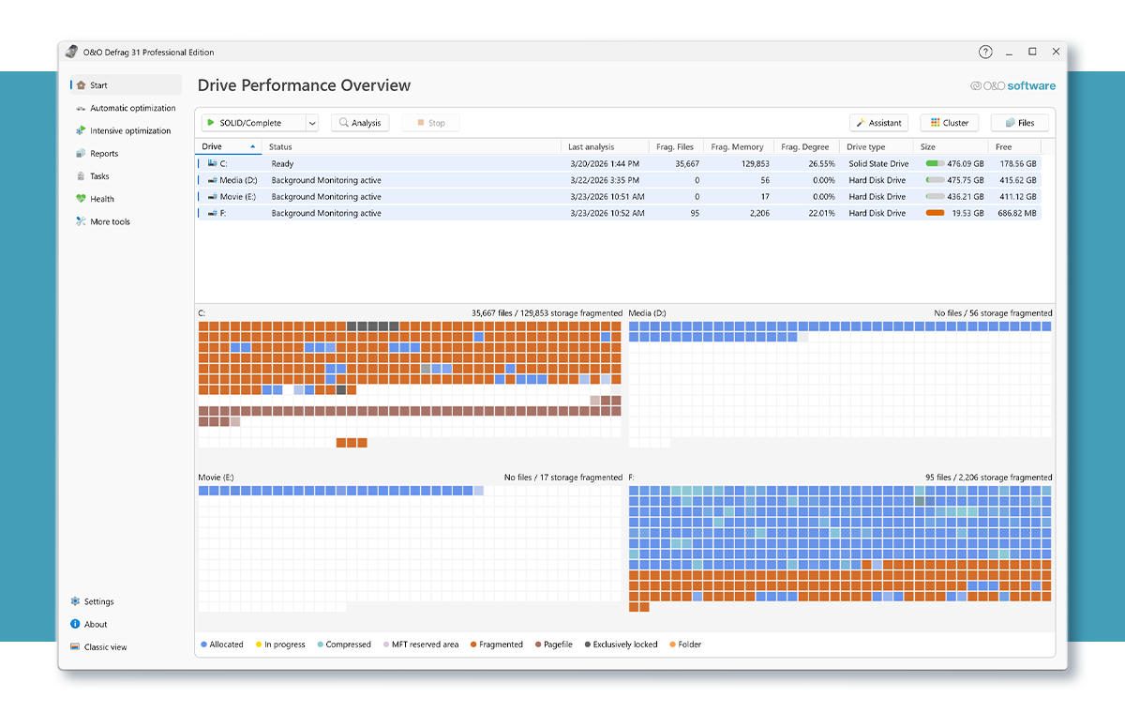Viewport: 1125px width, 713px height.
Task: Sort by Drive column header
Action: (229, 147)
